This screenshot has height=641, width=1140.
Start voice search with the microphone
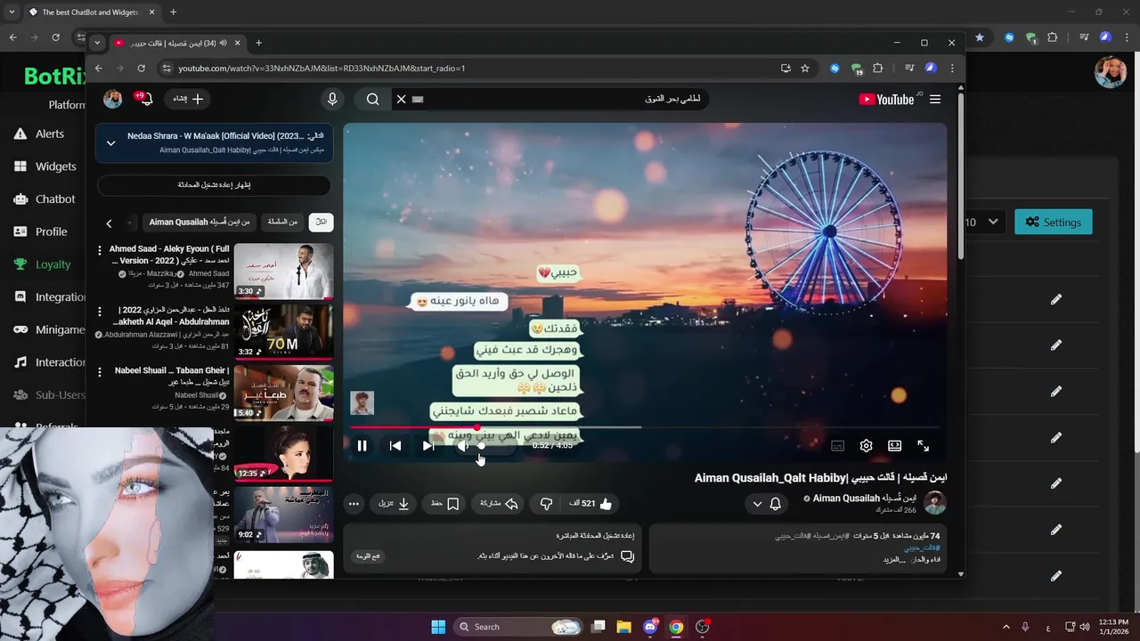coord(332,100)
